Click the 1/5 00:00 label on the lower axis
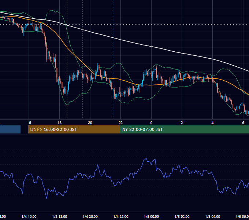This screenshot has width=249, height=220. [x=151, y=216]
